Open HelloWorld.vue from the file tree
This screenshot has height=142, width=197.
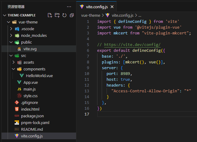39,76
